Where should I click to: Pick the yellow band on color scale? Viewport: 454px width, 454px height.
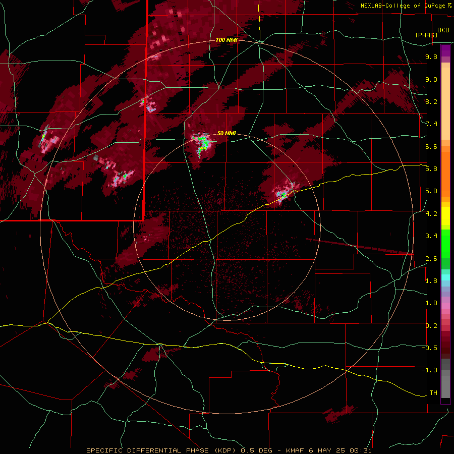click(445, 216)
